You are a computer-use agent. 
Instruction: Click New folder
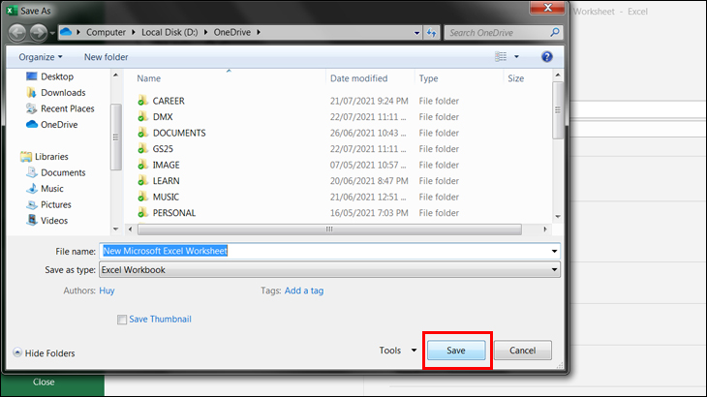pyautogui.click(x=106, y=57)
